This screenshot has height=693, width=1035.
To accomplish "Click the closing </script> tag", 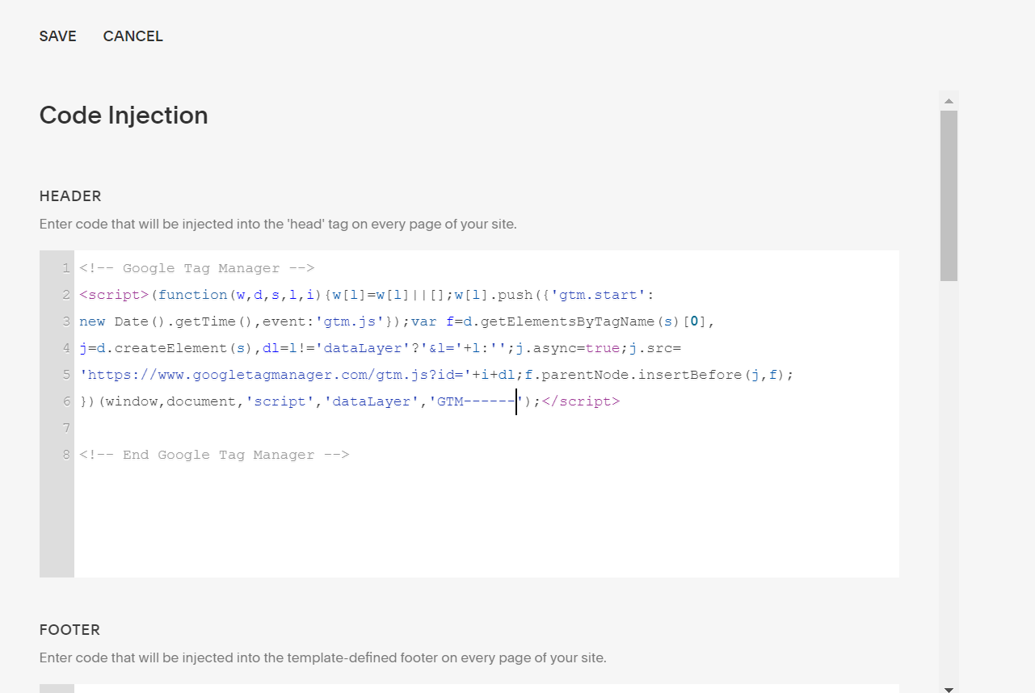I will (581, 401).
